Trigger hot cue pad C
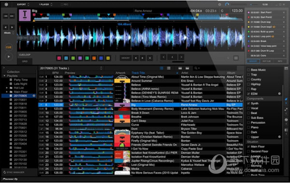290x183 pixels. click(73, 58)
